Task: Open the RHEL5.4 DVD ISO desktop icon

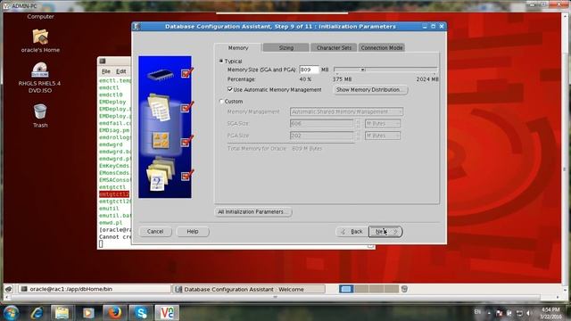Action: coord(39,70)
